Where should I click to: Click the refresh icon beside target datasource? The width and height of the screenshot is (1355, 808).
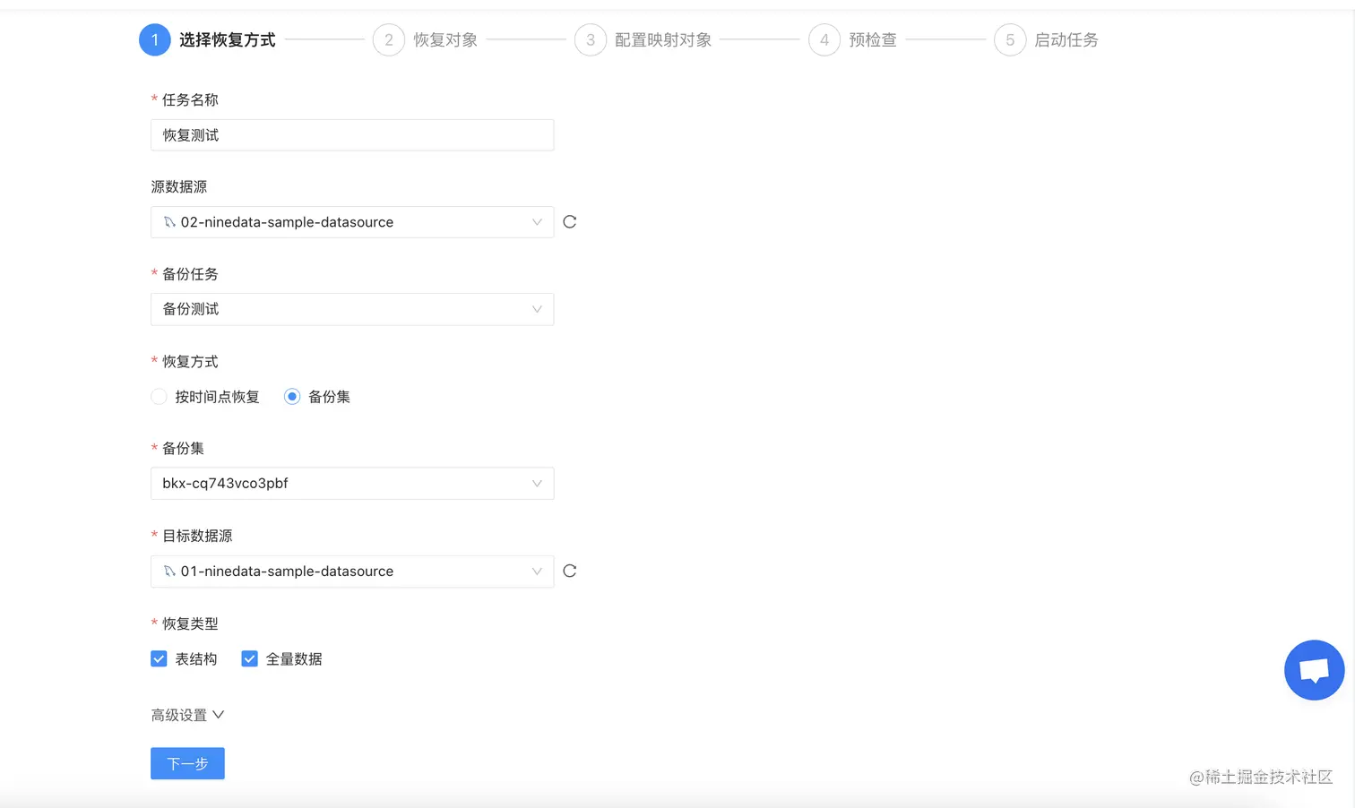570,571
